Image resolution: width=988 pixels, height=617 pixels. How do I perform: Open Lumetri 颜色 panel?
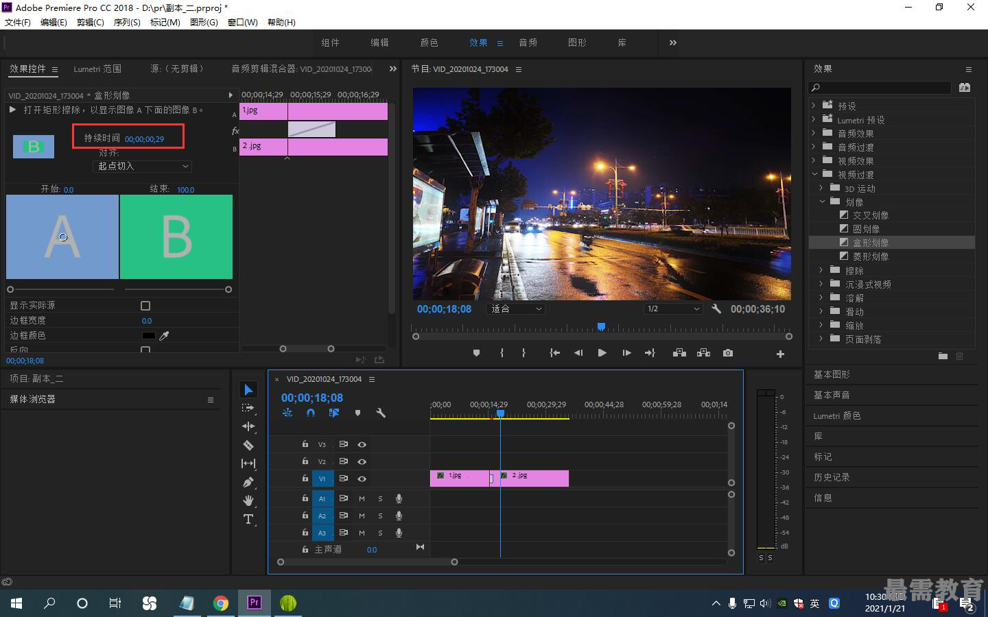(x=836, y=415)
